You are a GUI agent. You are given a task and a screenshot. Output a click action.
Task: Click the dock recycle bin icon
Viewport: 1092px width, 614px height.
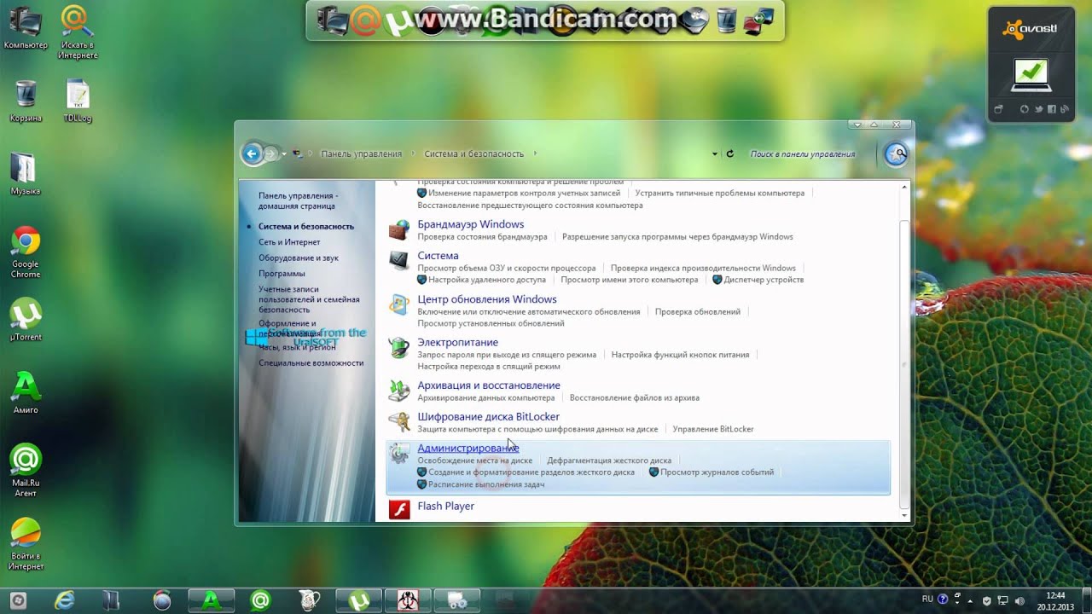[x=726, y=20]
